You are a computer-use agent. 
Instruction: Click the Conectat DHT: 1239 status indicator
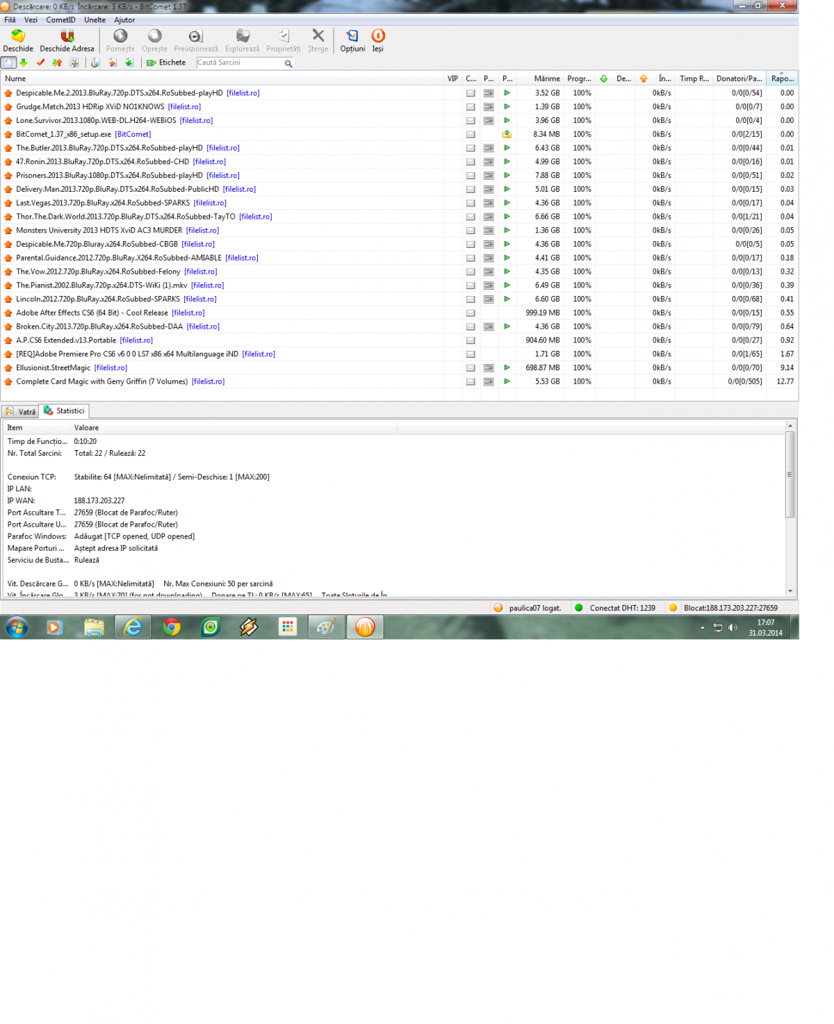615,608
